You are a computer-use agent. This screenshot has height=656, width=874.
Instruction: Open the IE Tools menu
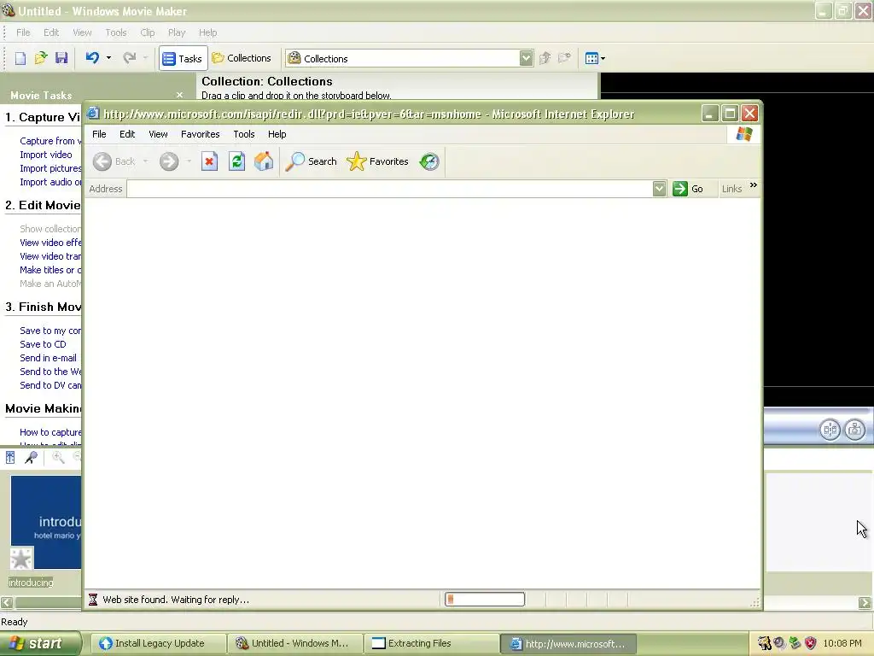pyautogui.click(x=243, y=134)
